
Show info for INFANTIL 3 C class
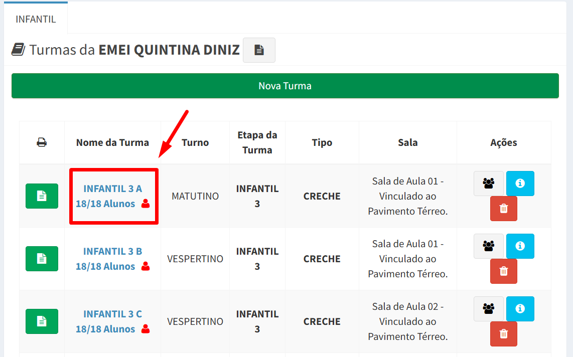click(520, 309)
